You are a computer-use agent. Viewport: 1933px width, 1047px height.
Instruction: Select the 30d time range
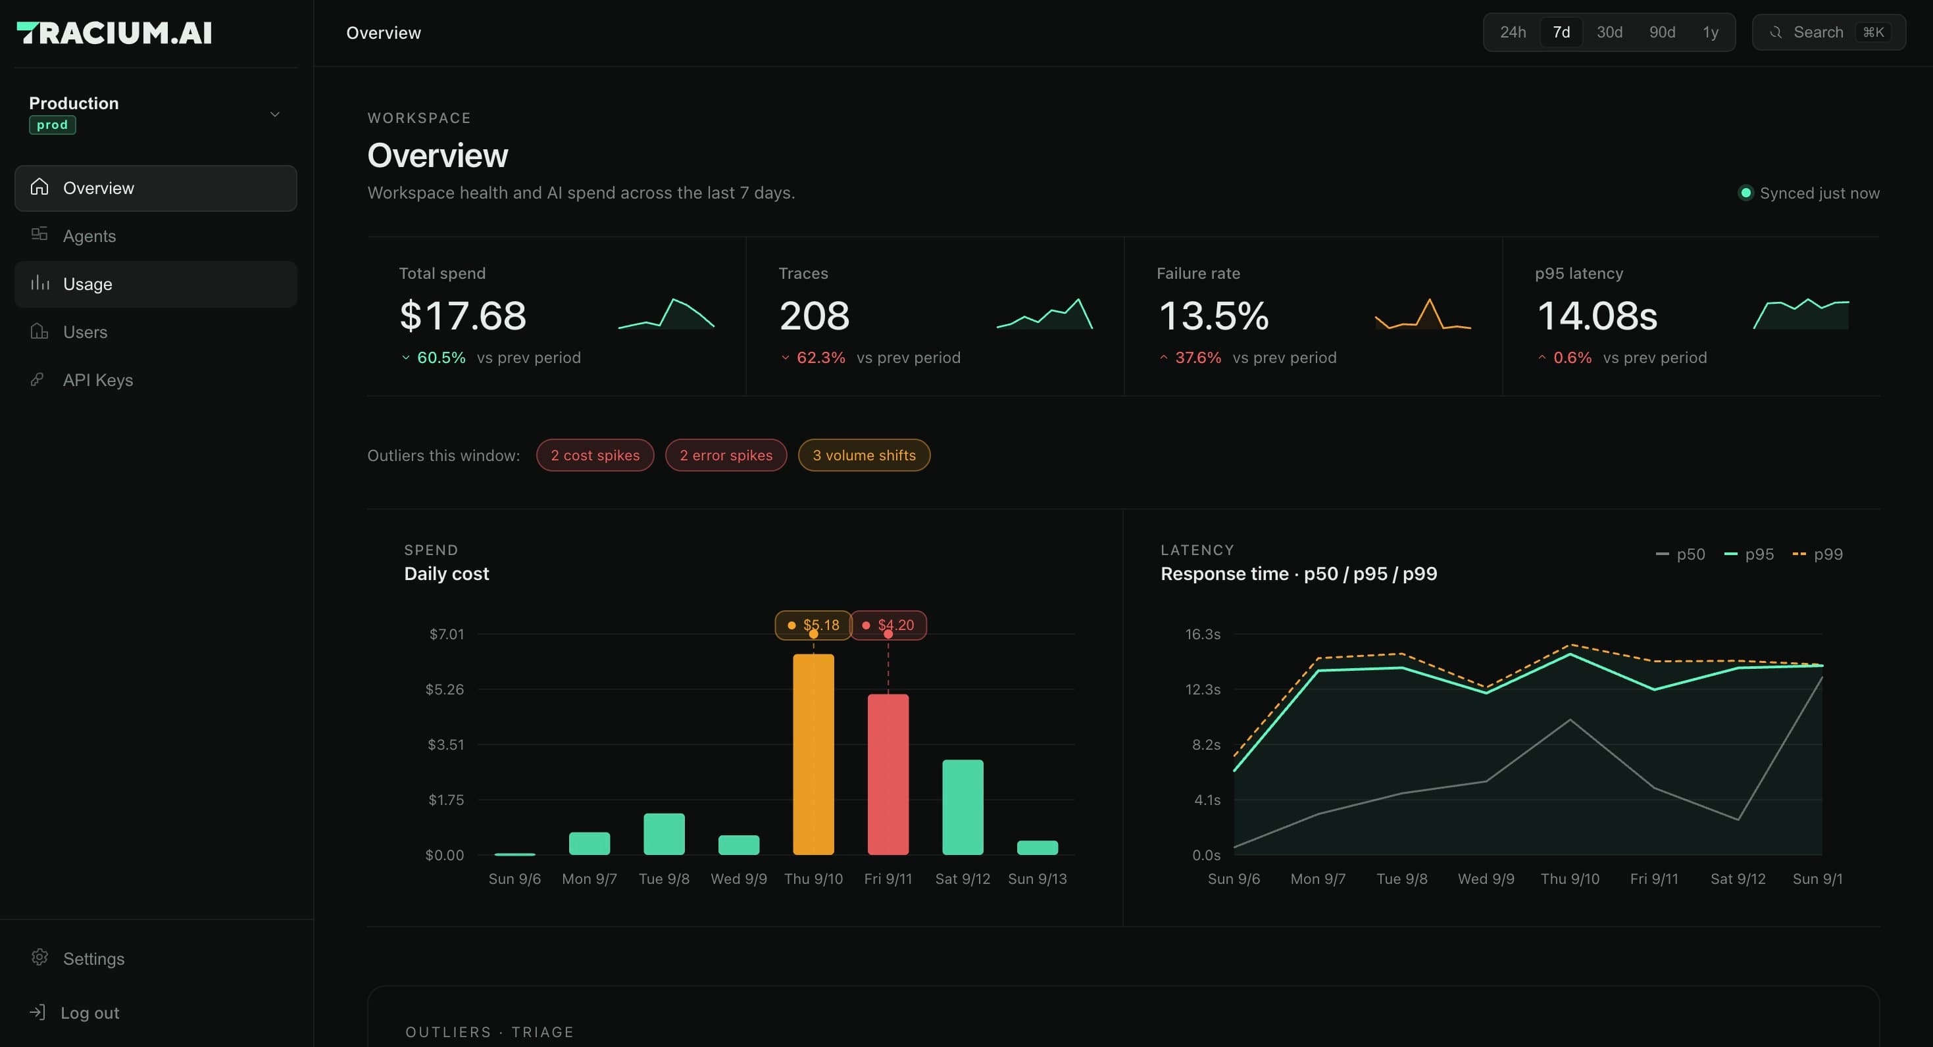(x=1609, y=32)
